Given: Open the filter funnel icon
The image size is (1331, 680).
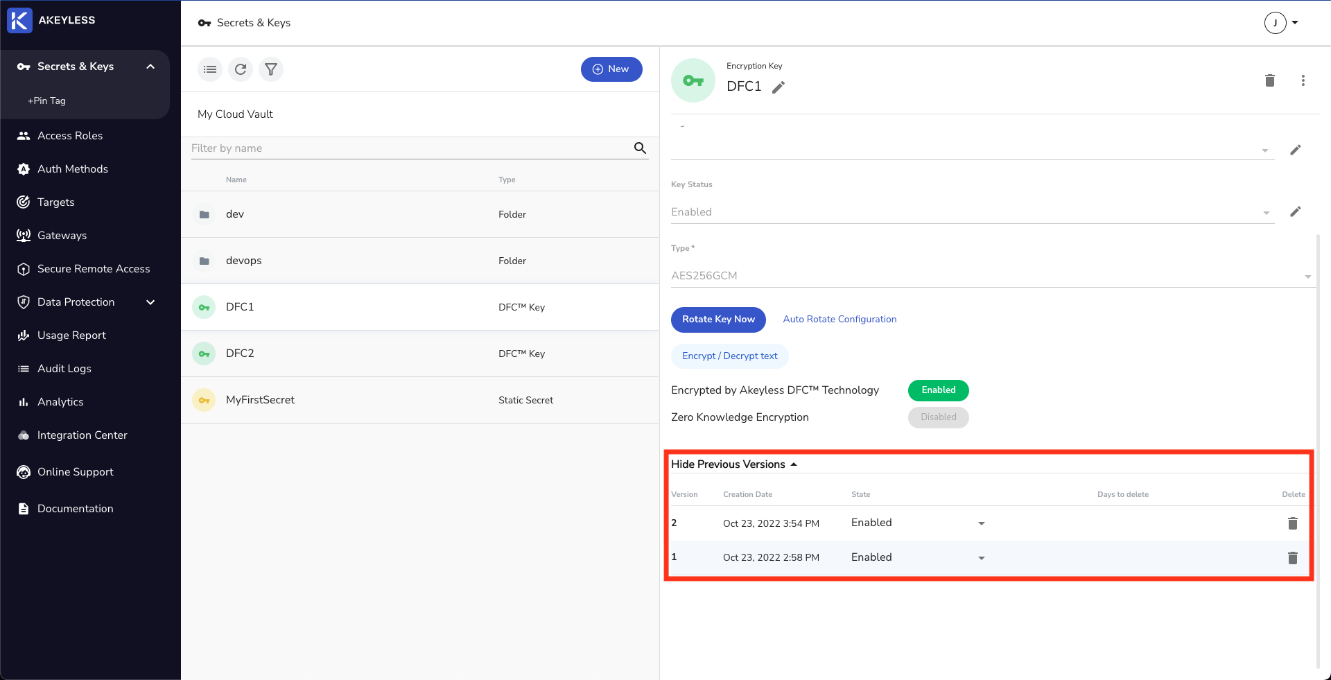Looking at the screenshot, I should click(271, 69).
